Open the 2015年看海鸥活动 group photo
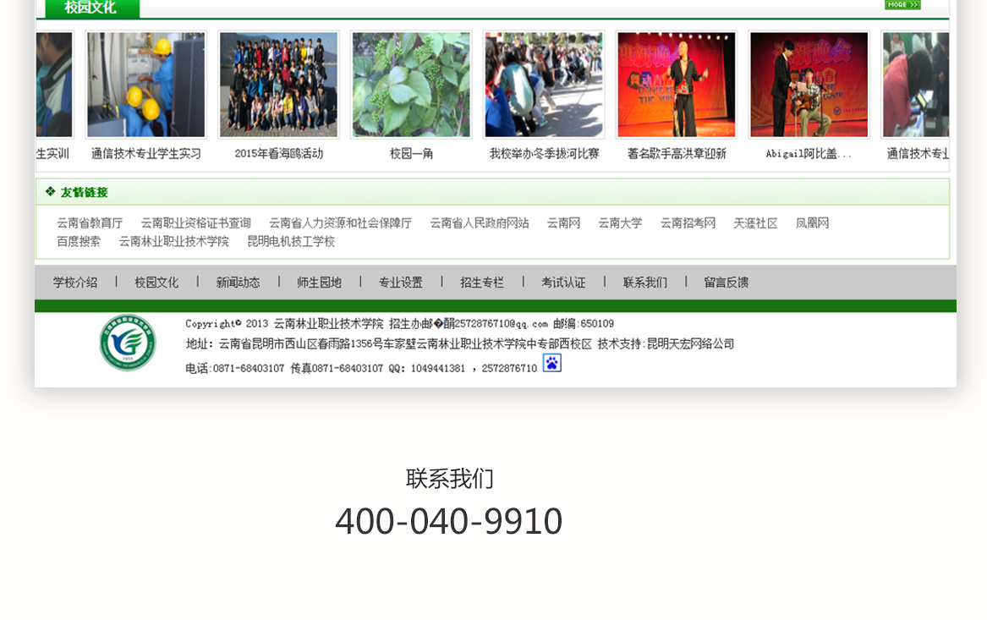The image size is (987, 620). pos(278,85)
